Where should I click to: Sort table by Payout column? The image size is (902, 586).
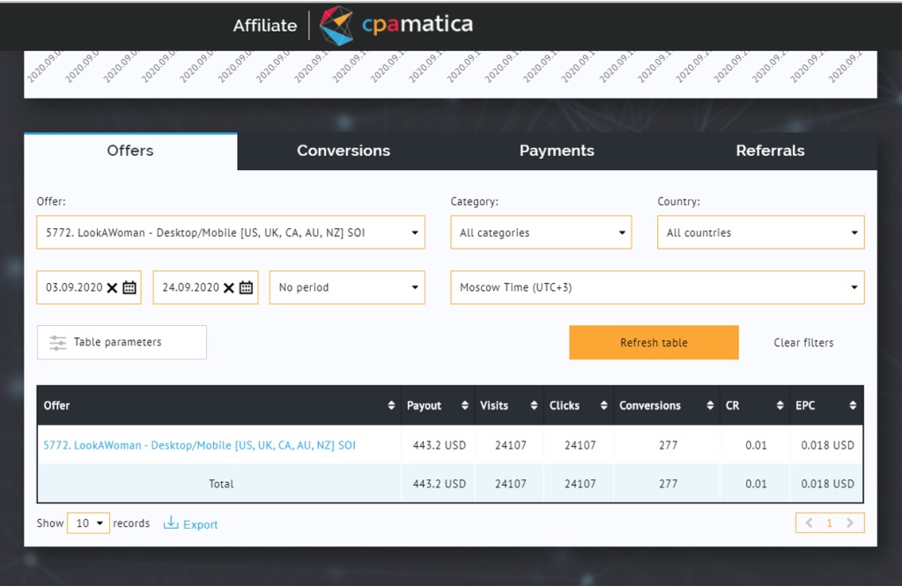coord(465,405)
